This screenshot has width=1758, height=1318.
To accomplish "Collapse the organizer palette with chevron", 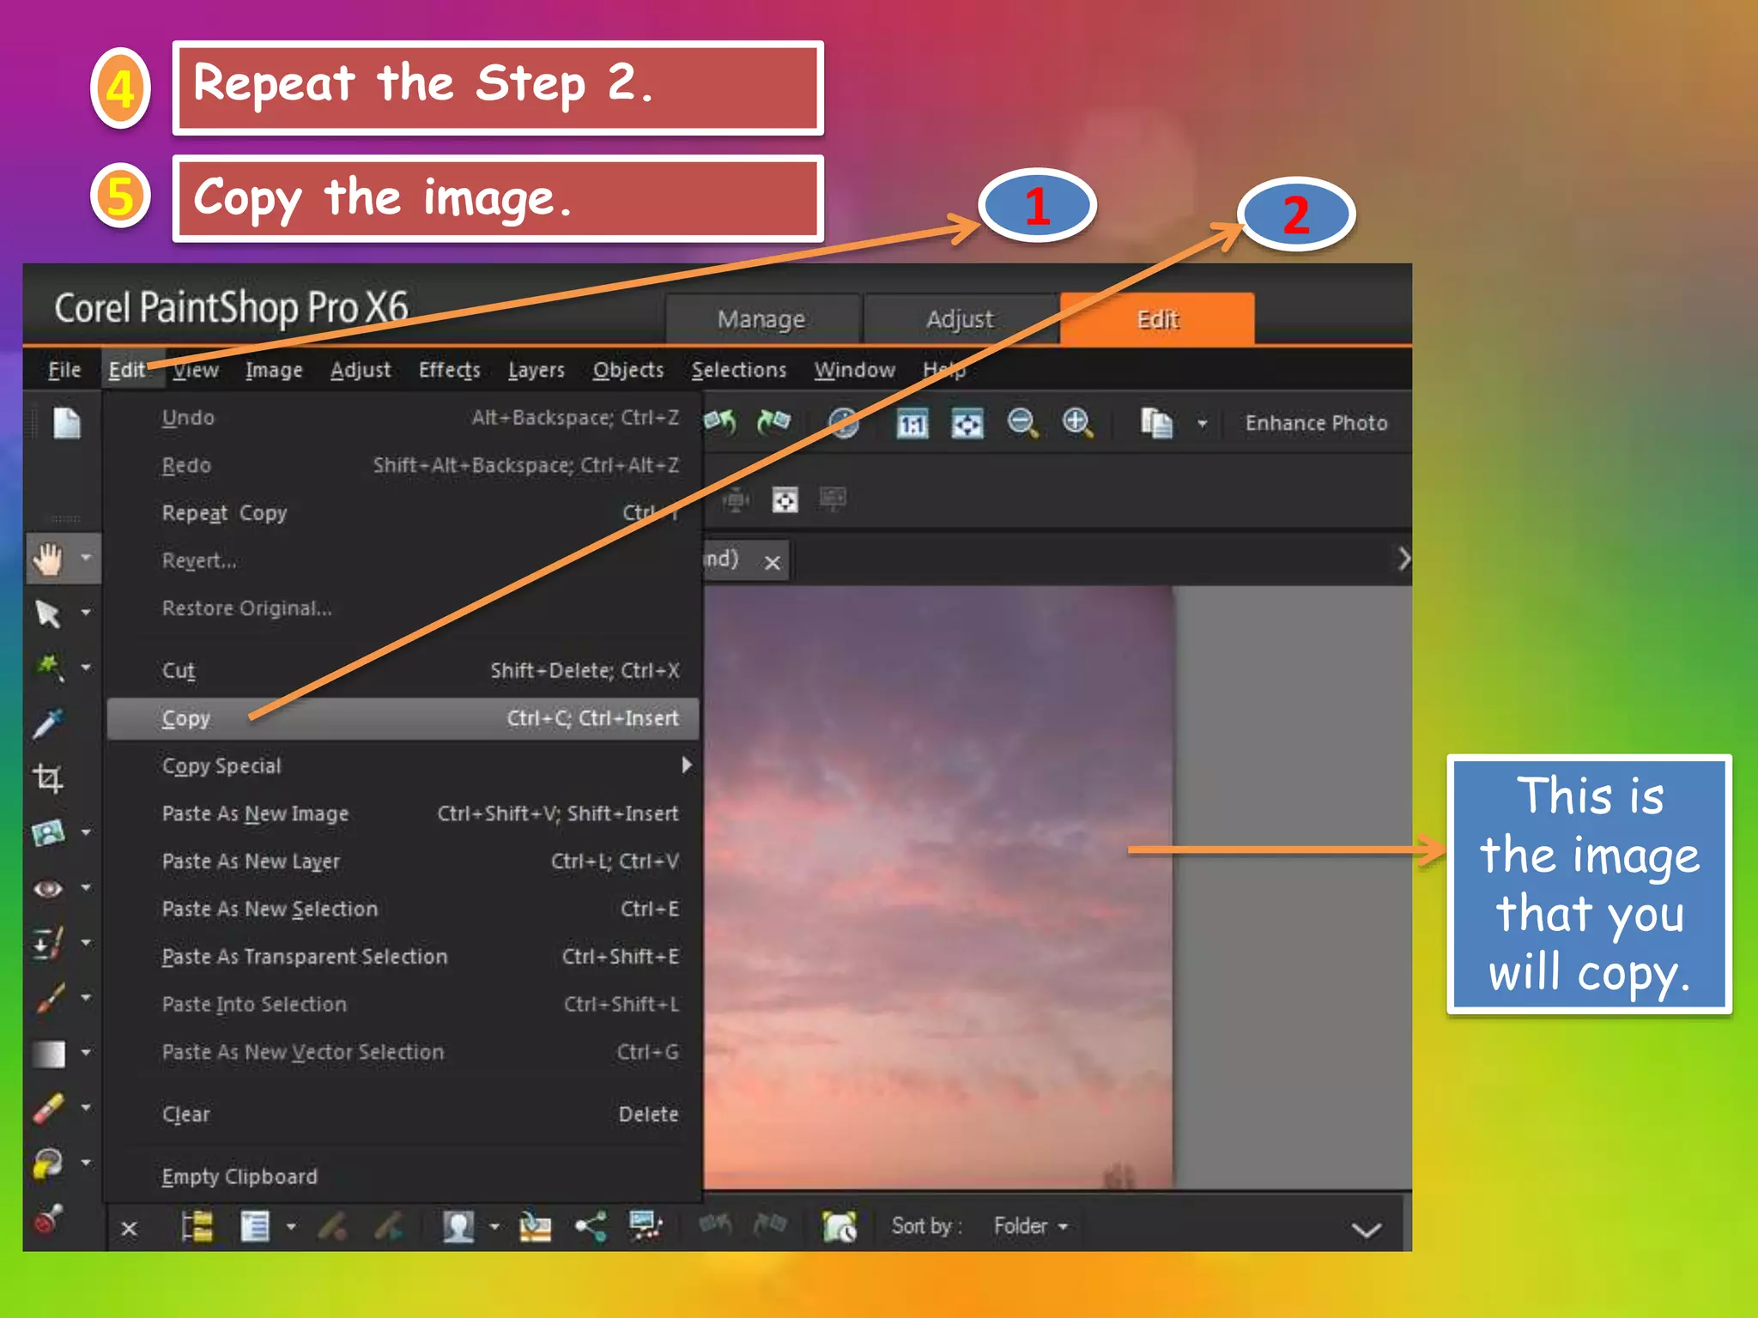I will click(1366, 1230).
